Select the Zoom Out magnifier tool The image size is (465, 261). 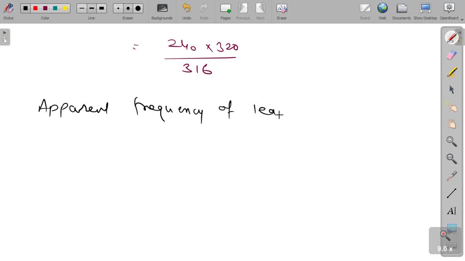click(x=451, y=158)
